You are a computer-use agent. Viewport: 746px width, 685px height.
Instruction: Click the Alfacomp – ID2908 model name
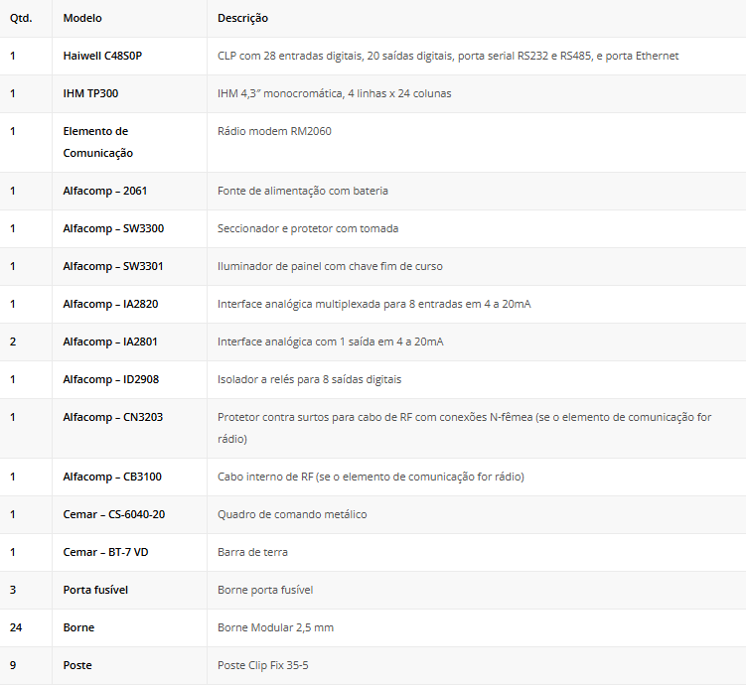click(x=111, y=379)
